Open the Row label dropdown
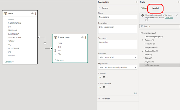This screenshot has width=180, height=110. click(118, 57)
